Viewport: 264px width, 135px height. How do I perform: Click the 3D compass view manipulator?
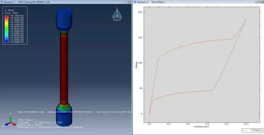[x=117, y=14]
